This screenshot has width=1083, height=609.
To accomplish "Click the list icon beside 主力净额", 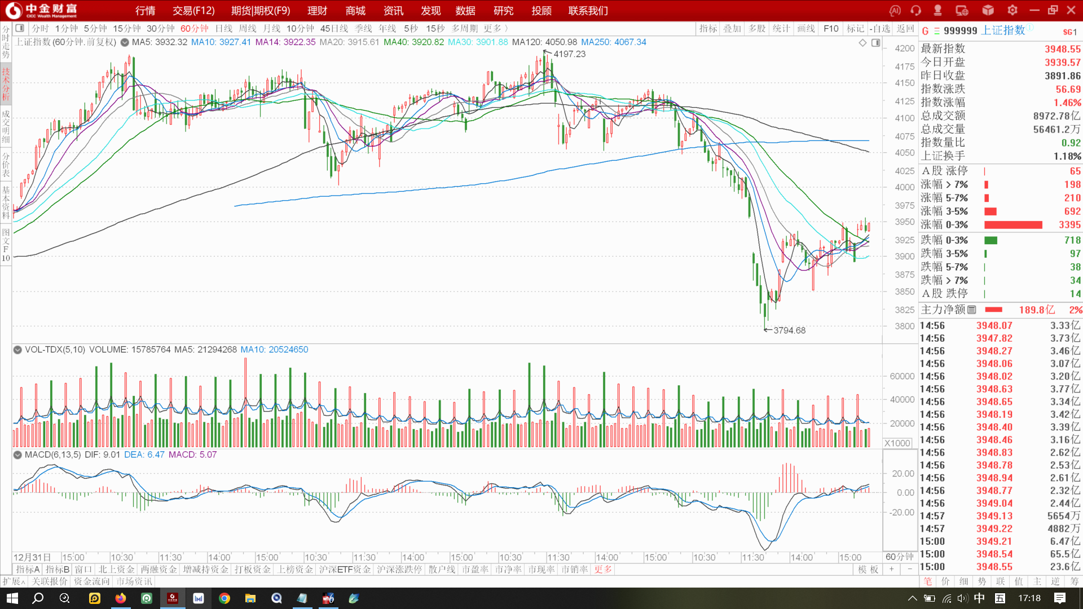I will click(x=971, y=310).
